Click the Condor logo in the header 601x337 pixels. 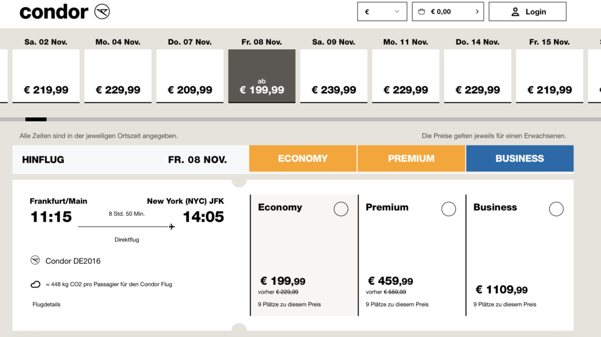(x=65, y=12)
